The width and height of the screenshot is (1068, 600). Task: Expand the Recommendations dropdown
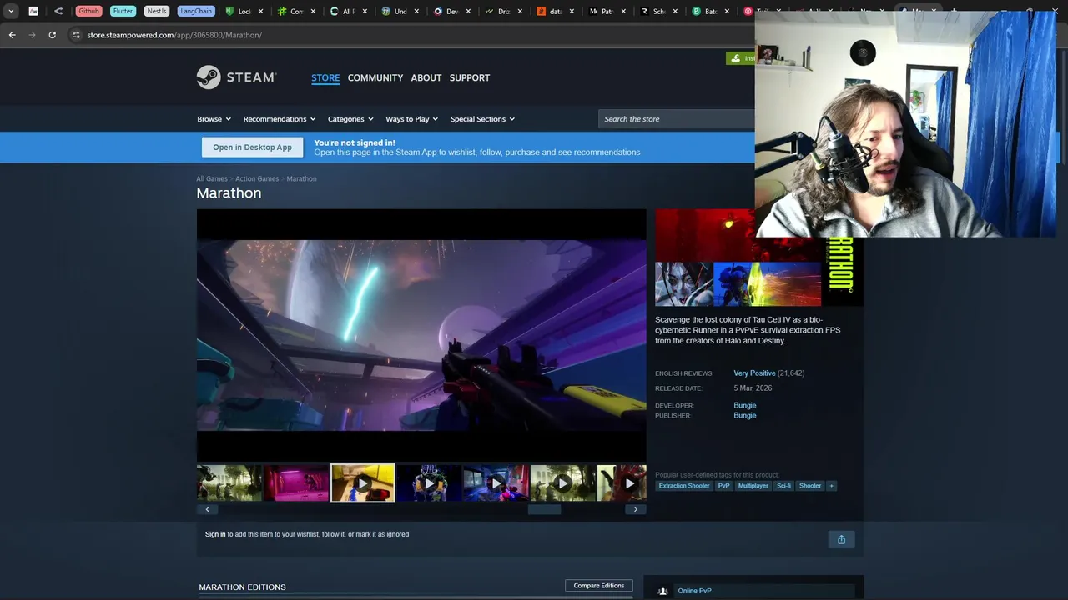280,119
